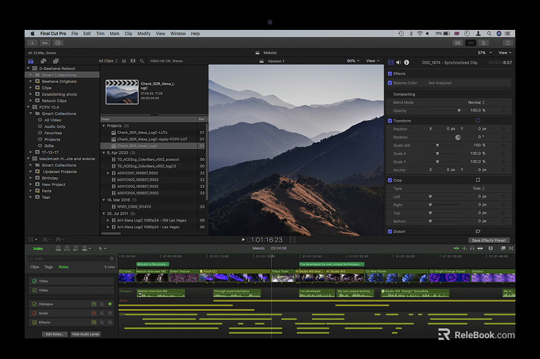Uncheck the Transform checkbox in inspector
Viewport: 540px width, 359px height.
tap(391, 121)
